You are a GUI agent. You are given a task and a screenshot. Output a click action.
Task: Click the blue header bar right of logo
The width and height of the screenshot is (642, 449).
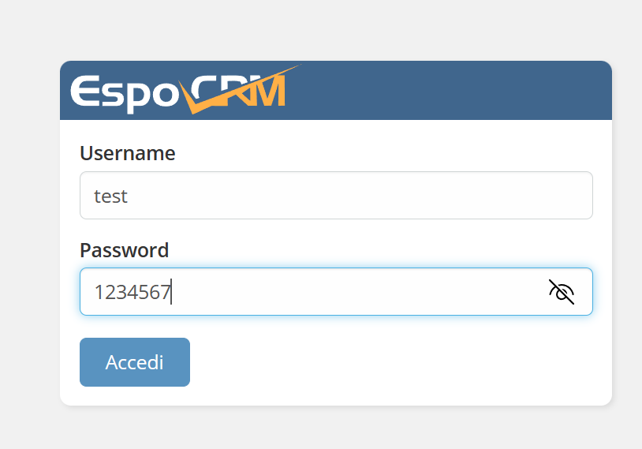457,91
